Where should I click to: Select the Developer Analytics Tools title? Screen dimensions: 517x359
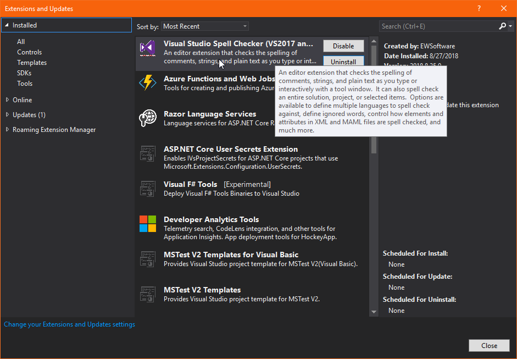pyautogui.click(x=212, y=220)
